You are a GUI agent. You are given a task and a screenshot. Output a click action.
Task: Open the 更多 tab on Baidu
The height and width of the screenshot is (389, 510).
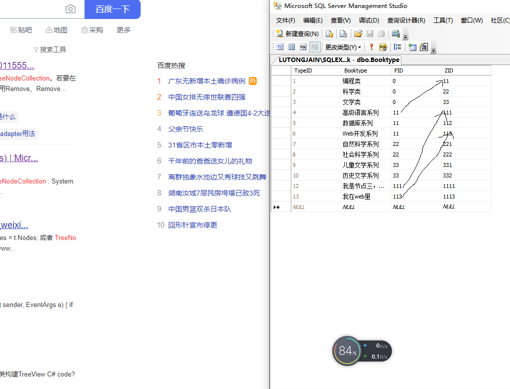[124, 30]
